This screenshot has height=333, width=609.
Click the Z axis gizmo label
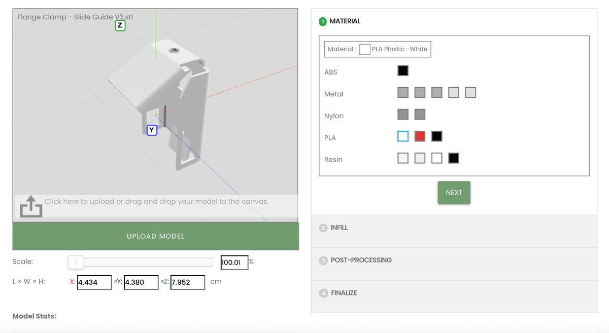pos(120,24)
